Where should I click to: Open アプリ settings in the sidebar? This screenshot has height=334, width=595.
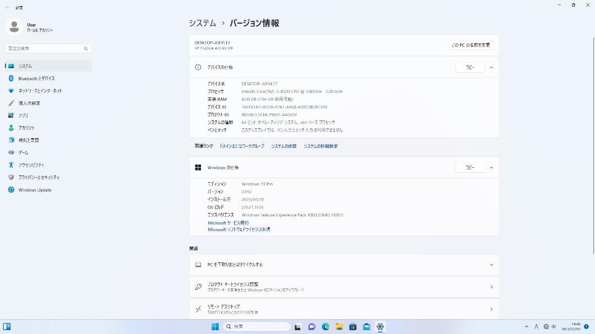click(x=22, y=115)
